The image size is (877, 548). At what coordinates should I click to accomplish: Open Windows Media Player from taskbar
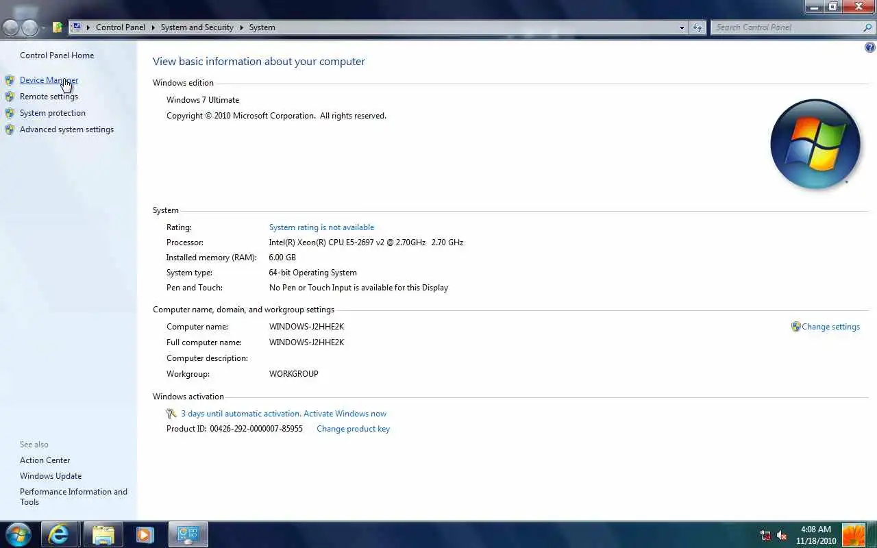(x=145, y=534)
